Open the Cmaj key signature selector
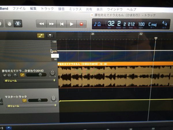This screenshot has width=173, height=130. pyautogui.click(x=153, y=24)
